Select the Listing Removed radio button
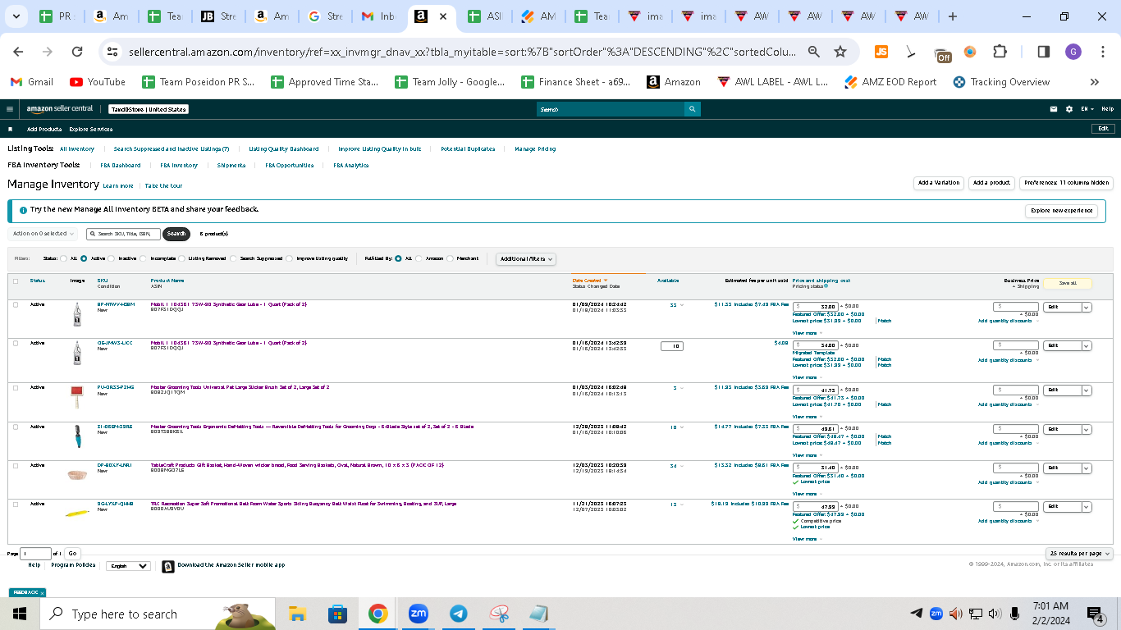Viewport: 1121px width, 630px height. coord(181,258)
